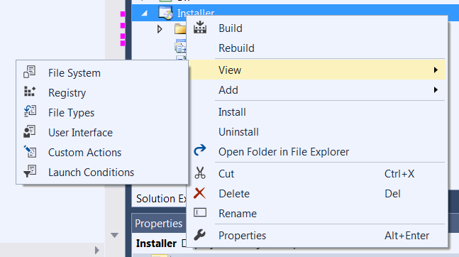Select the Registry editor icon
This screenshot has width=459, height=257.
pos(30,92)
